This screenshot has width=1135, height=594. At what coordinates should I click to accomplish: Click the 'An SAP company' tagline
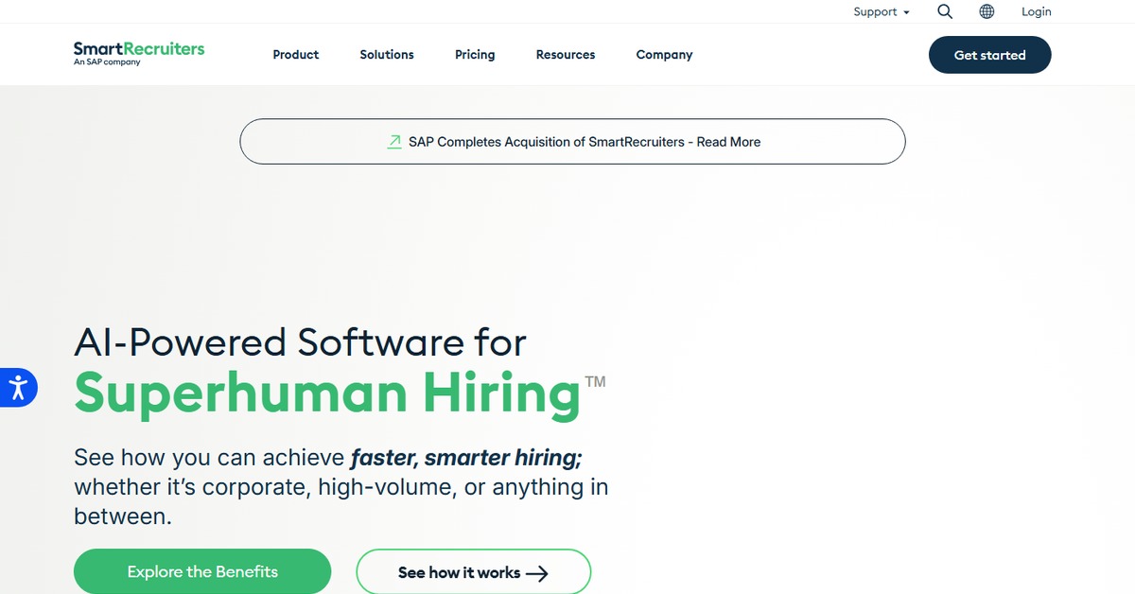click(107, 62)
